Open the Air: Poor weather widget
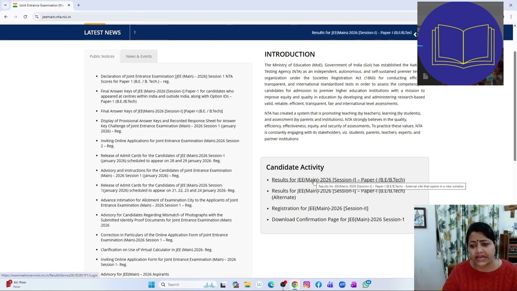The height and width of the screenshot is (291, 517). coord(16,284)
